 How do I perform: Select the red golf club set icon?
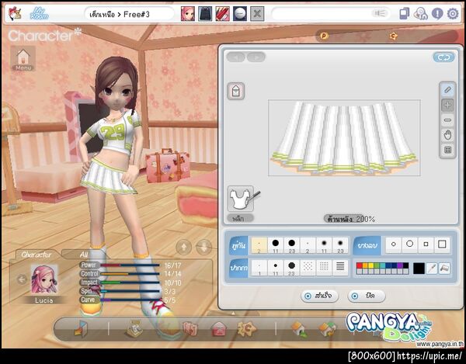tap(223, 14)
